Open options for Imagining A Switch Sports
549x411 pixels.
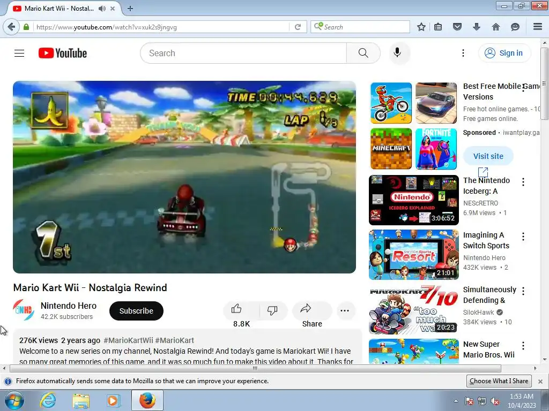click(x=523, y=237)
